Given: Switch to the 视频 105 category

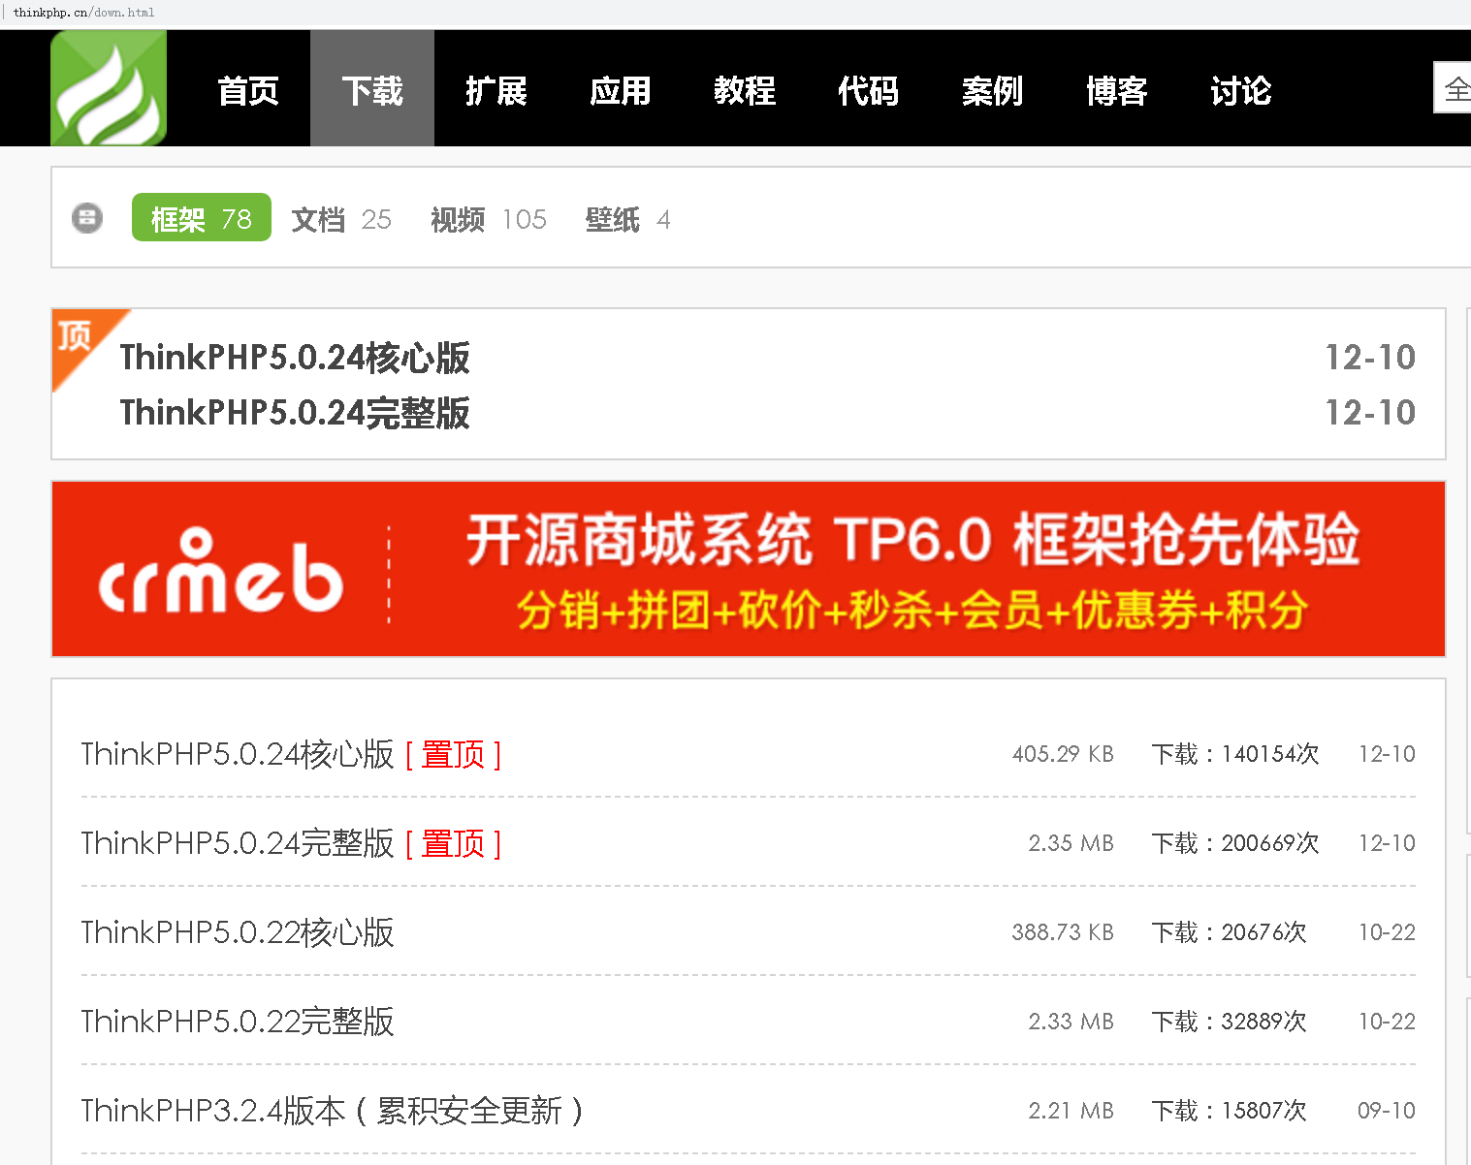Looking at the screenshot, I should coord(489,219).
